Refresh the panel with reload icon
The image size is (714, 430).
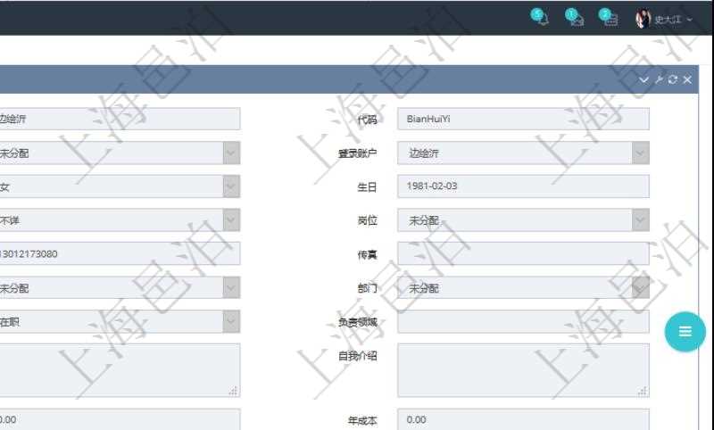673,79
